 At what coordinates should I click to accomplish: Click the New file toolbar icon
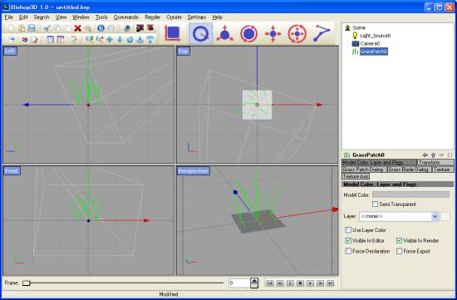click(x=12, y=28)
